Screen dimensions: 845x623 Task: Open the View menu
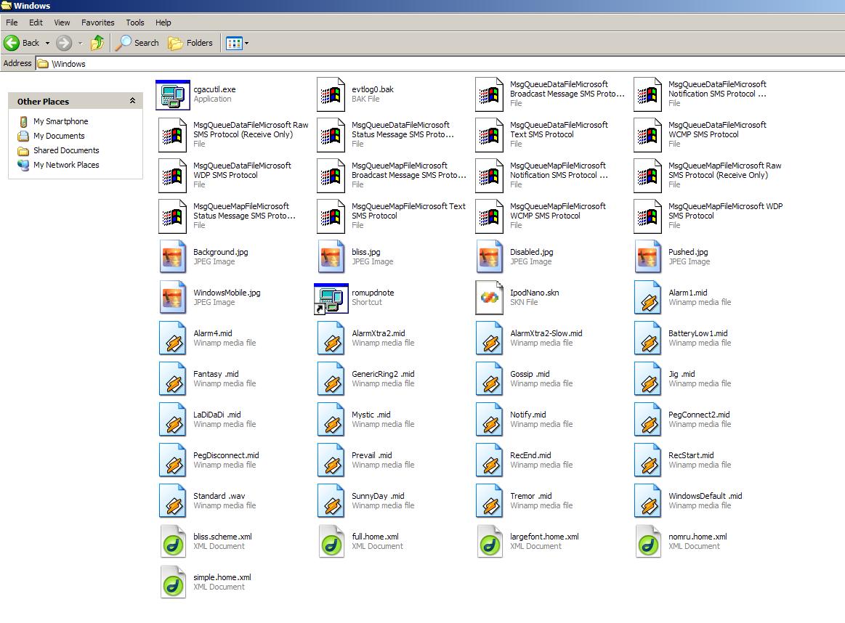click(x=62, y=23)
